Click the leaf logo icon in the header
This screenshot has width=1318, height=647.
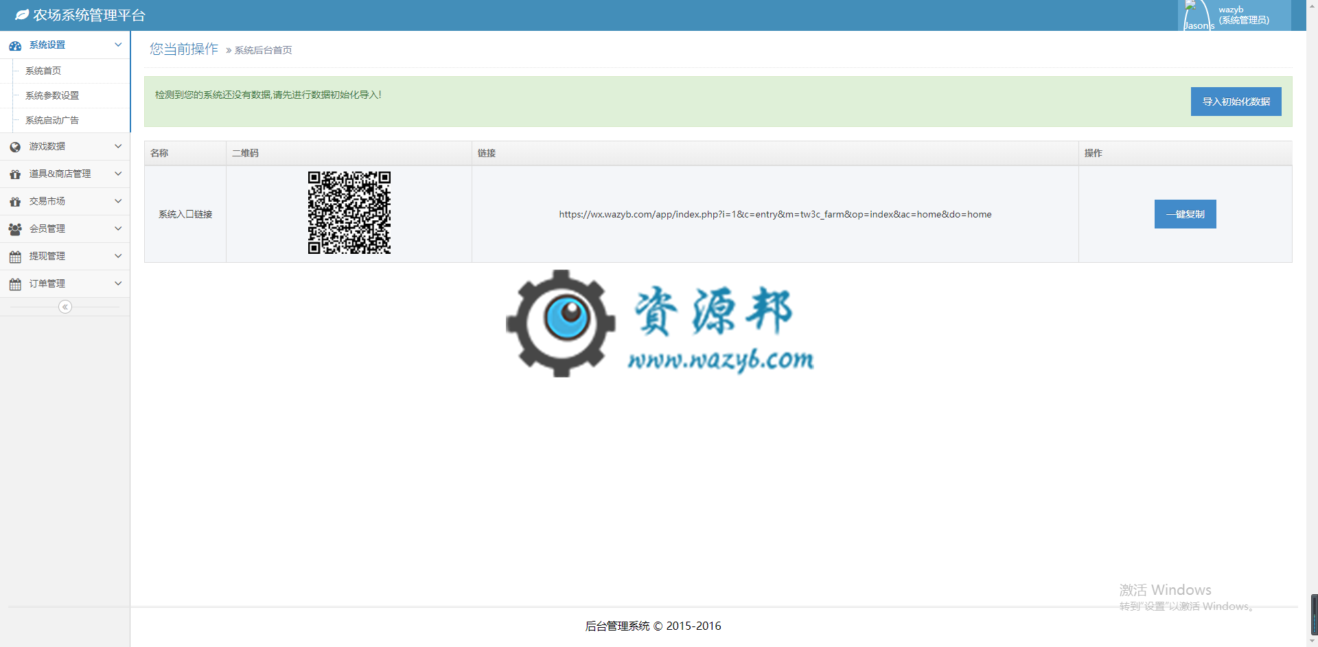[x=22, y=14]
